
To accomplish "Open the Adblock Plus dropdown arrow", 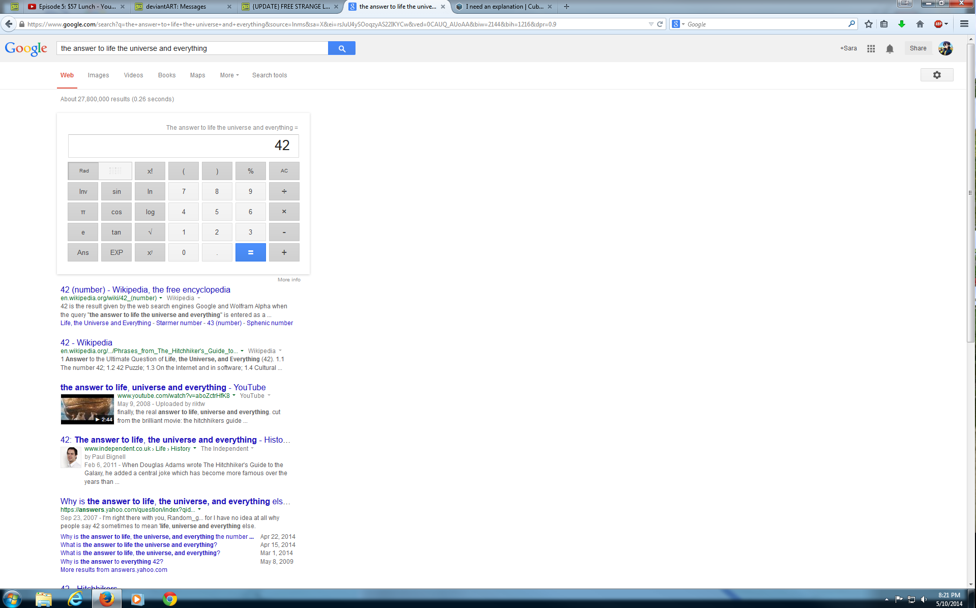I will [x=947, y=24].
